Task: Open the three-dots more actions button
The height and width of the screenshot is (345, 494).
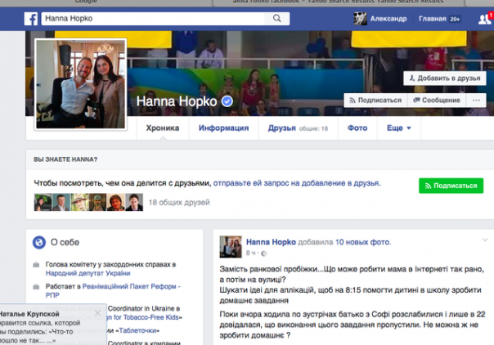Action: pyautogui.click(x=476, y=101)
